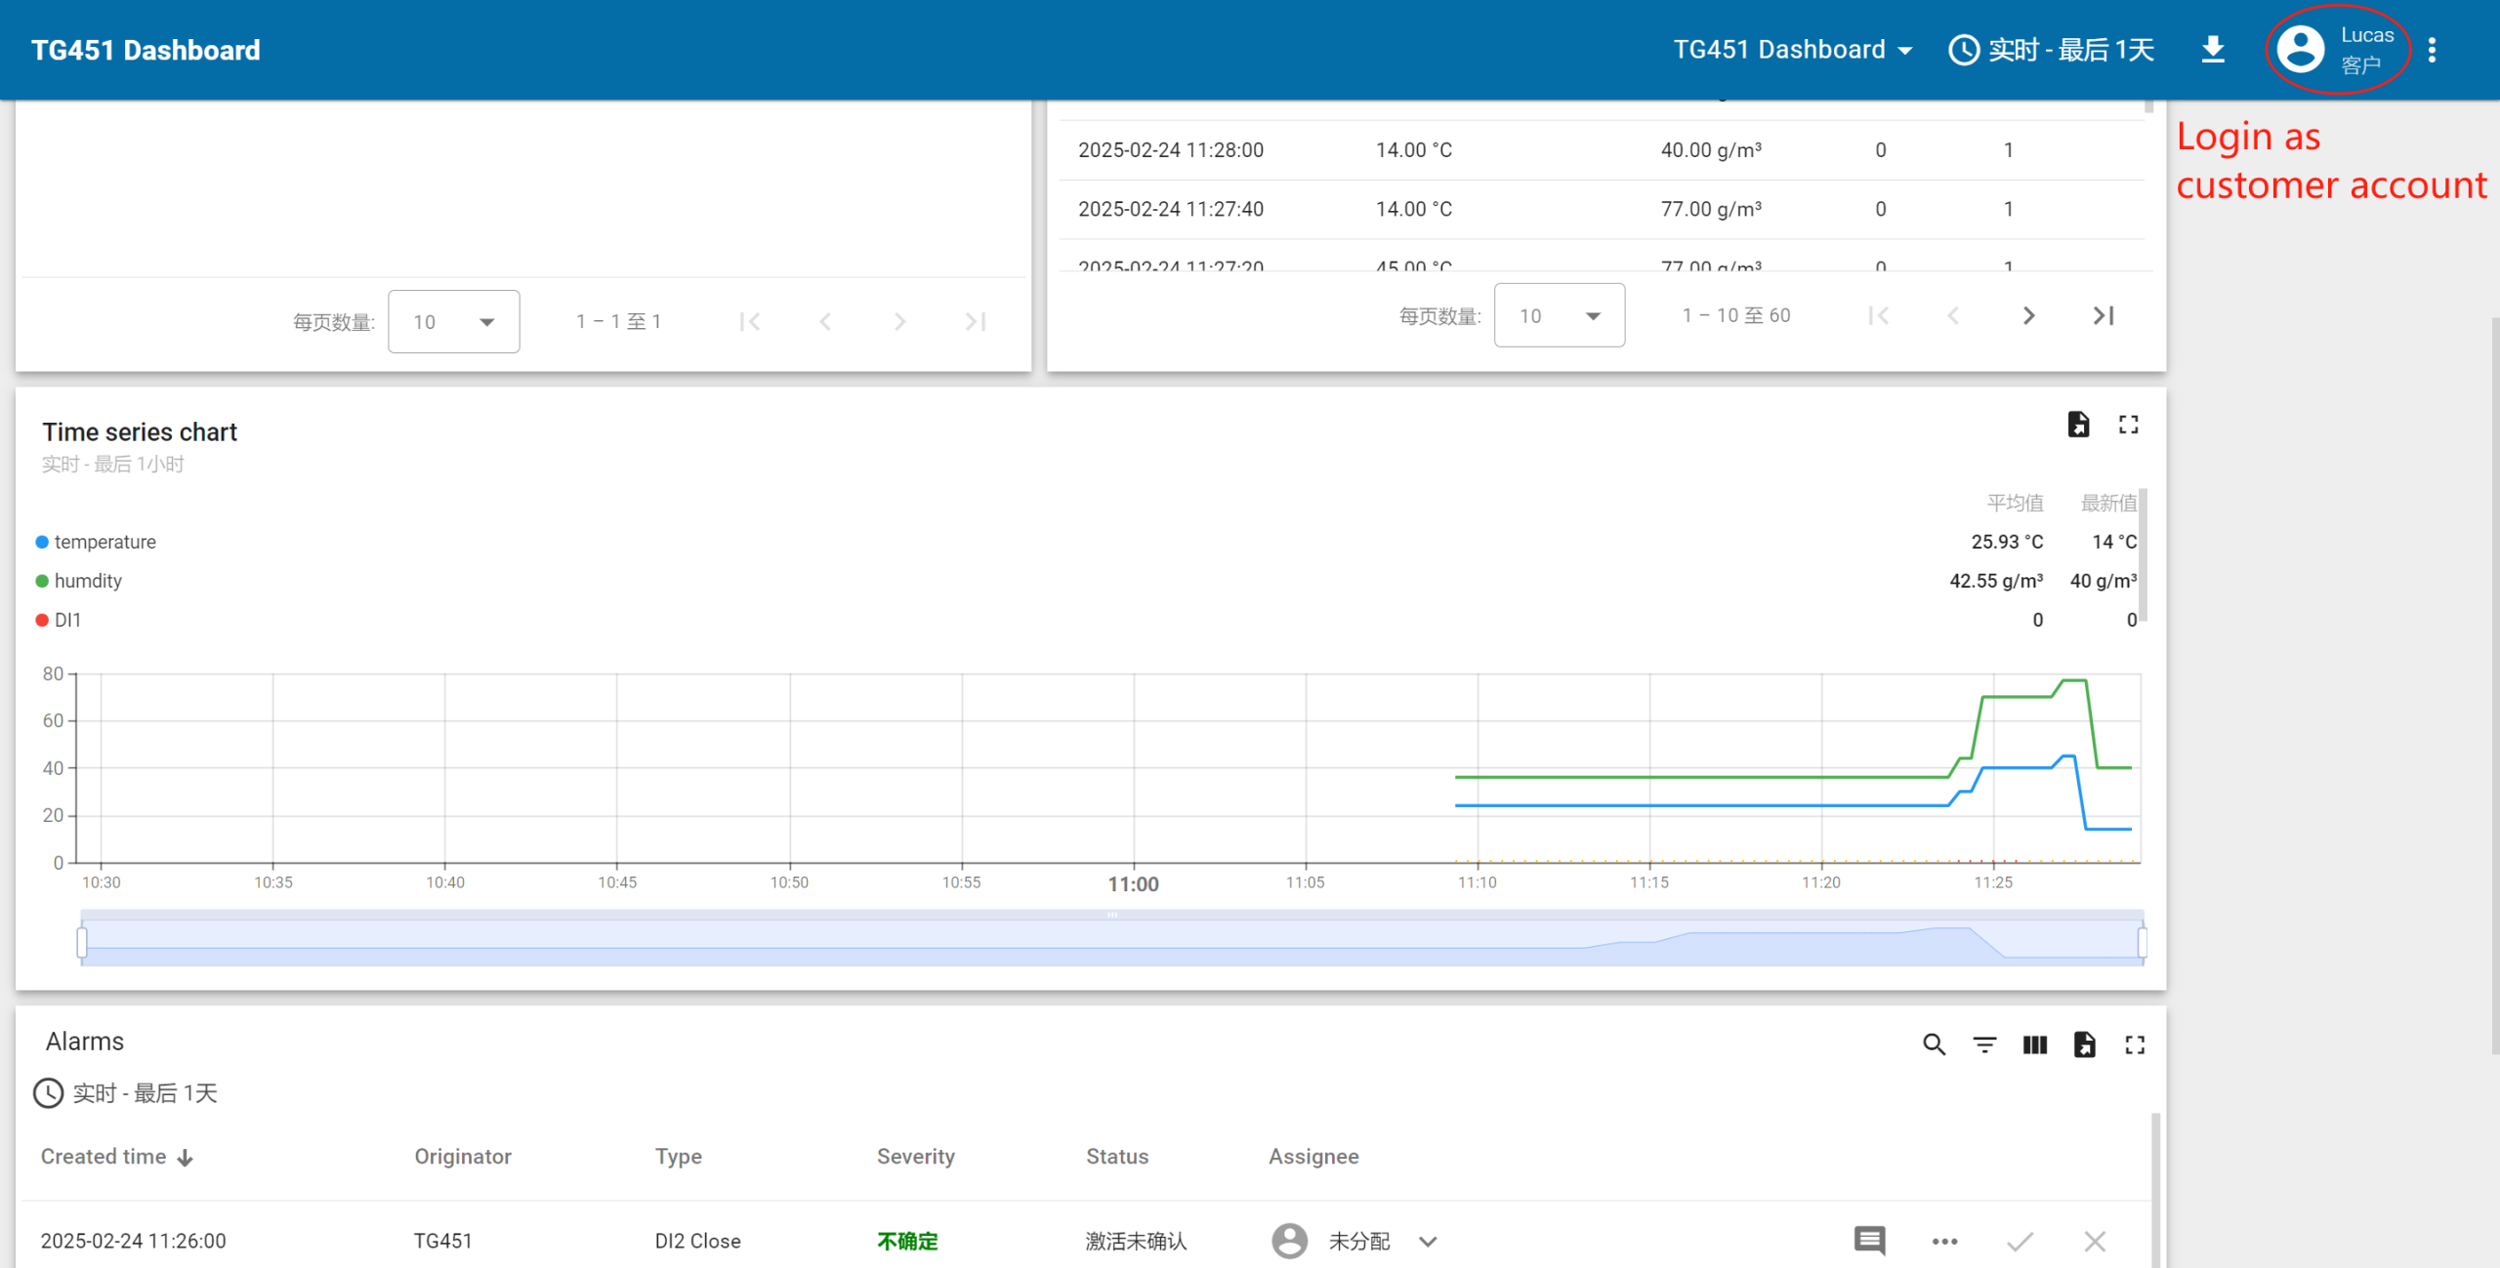
Task: Open the Alarms filter icon
Action: 1984,1044
